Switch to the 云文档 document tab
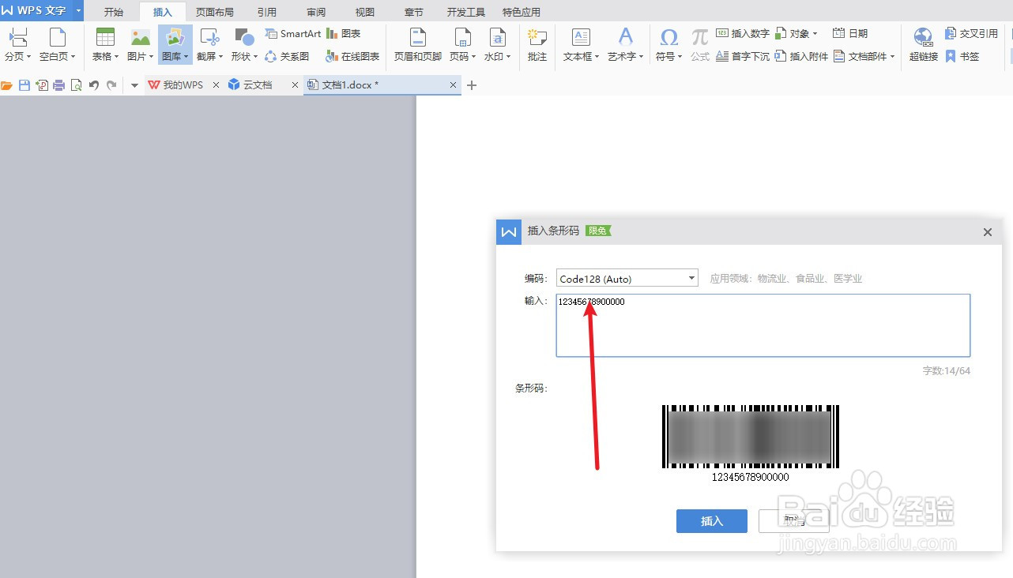The width and height of the screenshot is (1013, 578). pyautogui.click(x=257, y=85)
